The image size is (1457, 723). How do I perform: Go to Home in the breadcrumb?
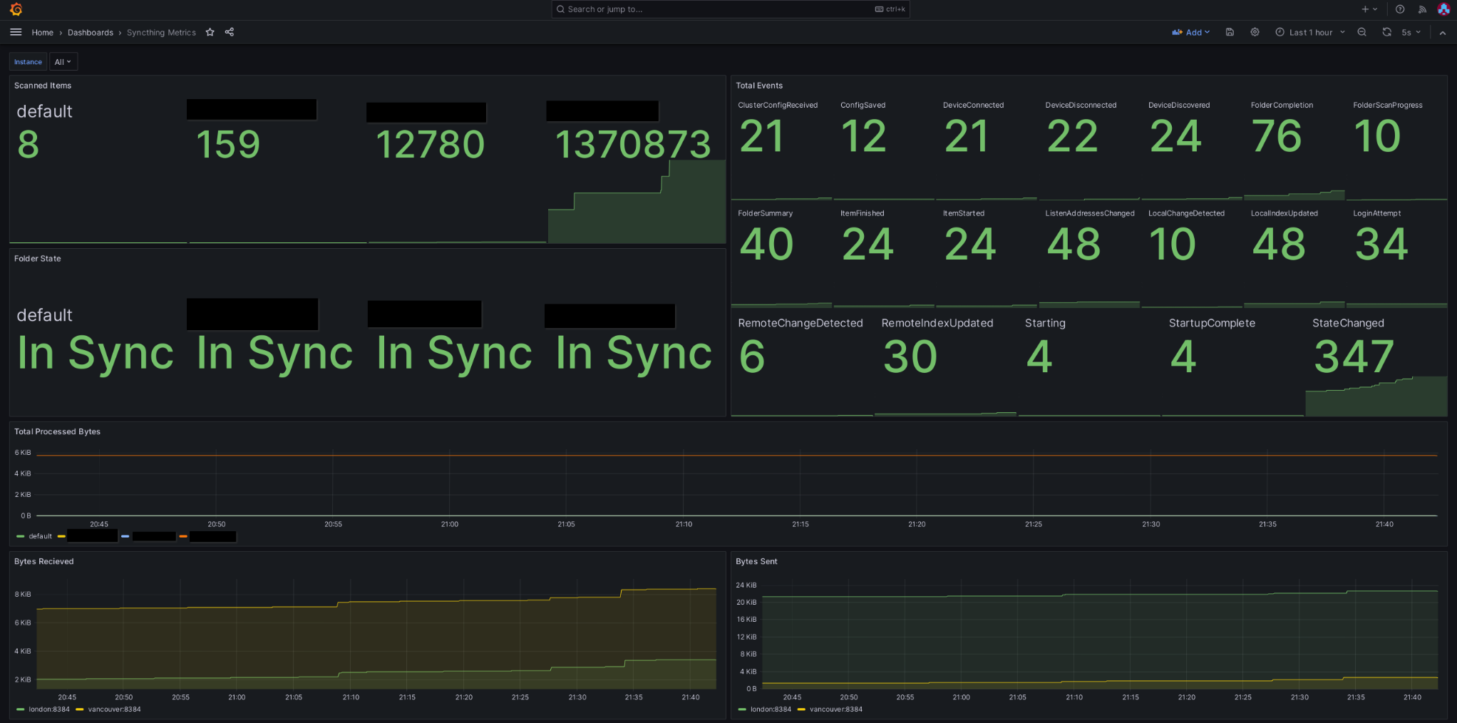pos(42,32)
